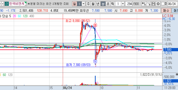
Task: Click the 최저 7,300 (09:53) low label
Action: 78,65
